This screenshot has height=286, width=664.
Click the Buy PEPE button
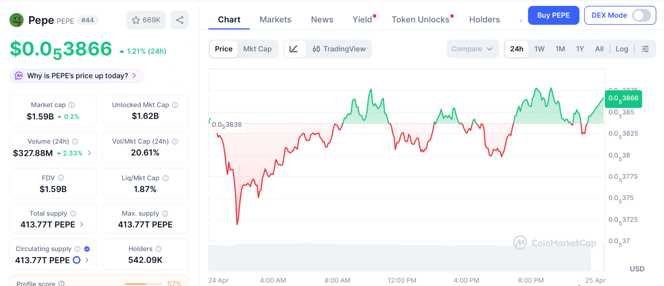click(553, 15)
